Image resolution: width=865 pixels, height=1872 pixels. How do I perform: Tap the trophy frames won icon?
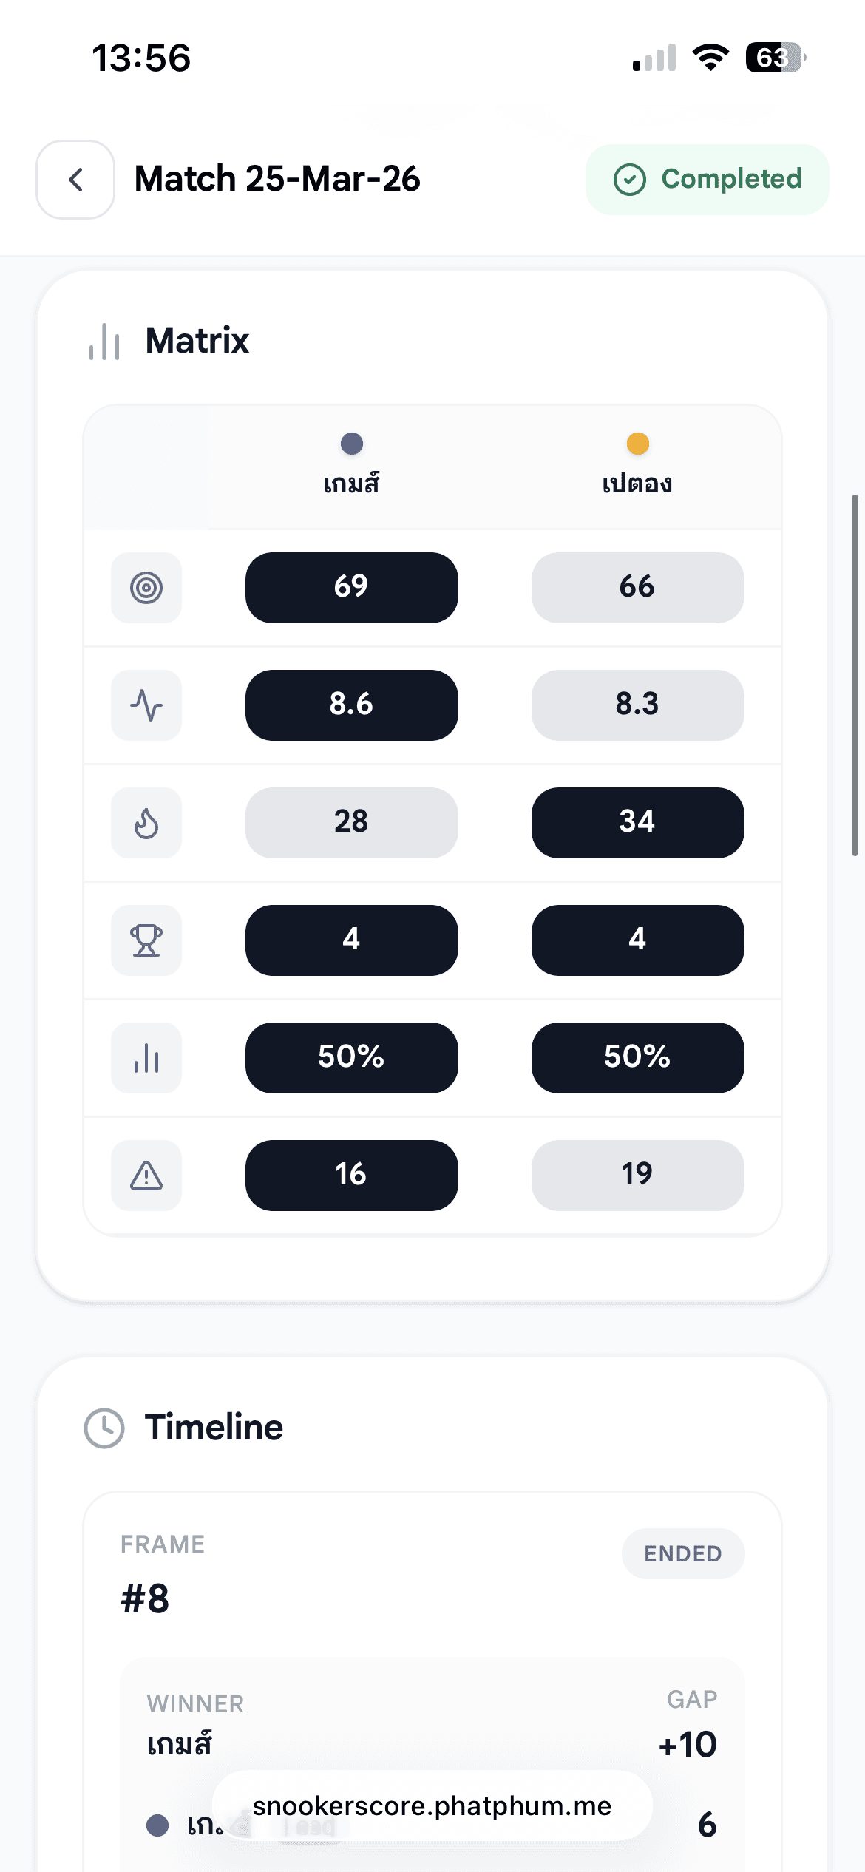pos(146,940)
